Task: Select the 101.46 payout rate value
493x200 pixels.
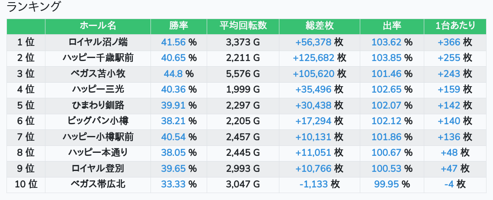Action: [386, 74]
